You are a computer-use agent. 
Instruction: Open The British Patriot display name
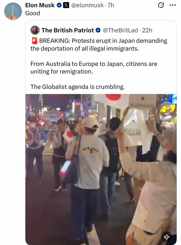point(68,30)
